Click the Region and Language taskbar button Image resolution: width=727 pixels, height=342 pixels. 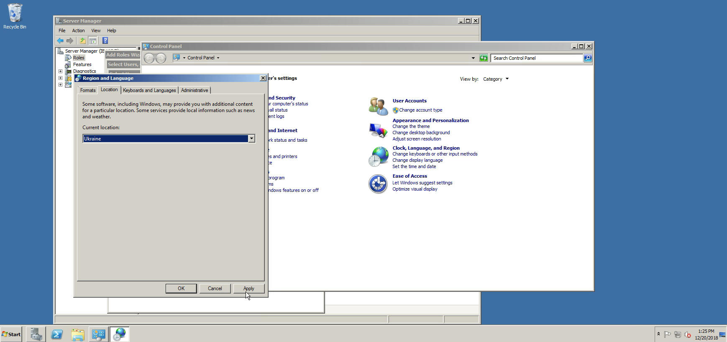(x=120, y=334)
